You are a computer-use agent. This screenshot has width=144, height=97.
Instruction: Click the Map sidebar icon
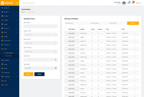tap(2, 81)
